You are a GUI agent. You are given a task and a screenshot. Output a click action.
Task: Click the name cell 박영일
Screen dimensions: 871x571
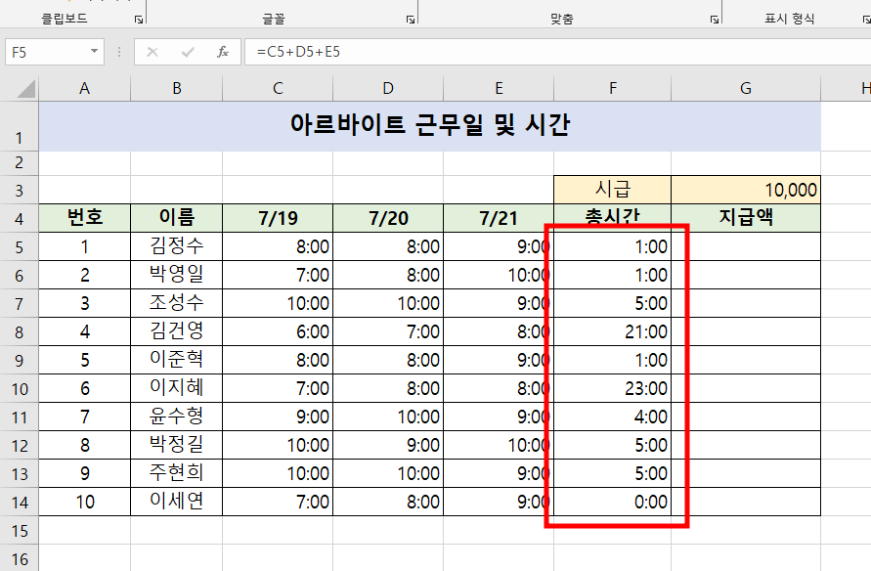click(177, 275)
